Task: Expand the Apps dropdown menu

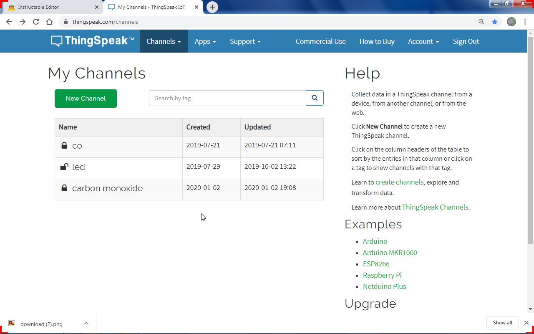Action: click(x=205, y=41)
